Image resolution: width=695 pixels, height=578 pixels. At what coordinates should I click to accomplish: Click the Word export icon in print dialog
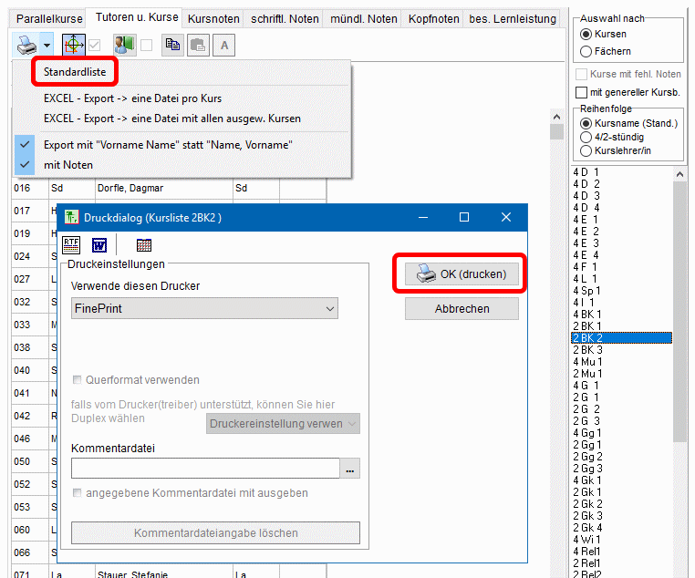tap(99, 244)
